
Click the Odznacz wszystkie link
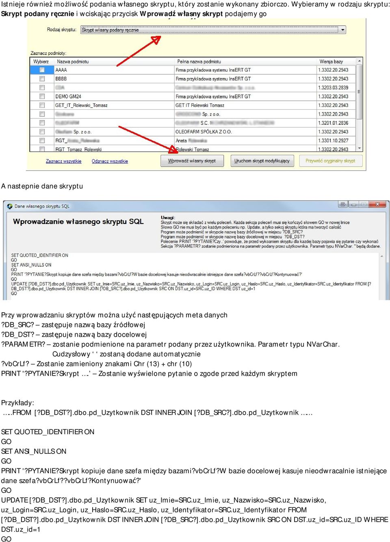[110, 161]
